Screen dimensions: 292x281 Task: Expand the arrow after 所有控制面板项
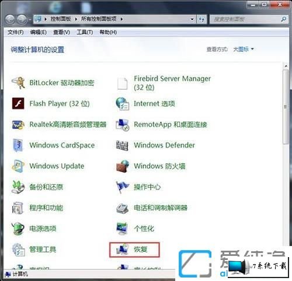click(121, 19)
